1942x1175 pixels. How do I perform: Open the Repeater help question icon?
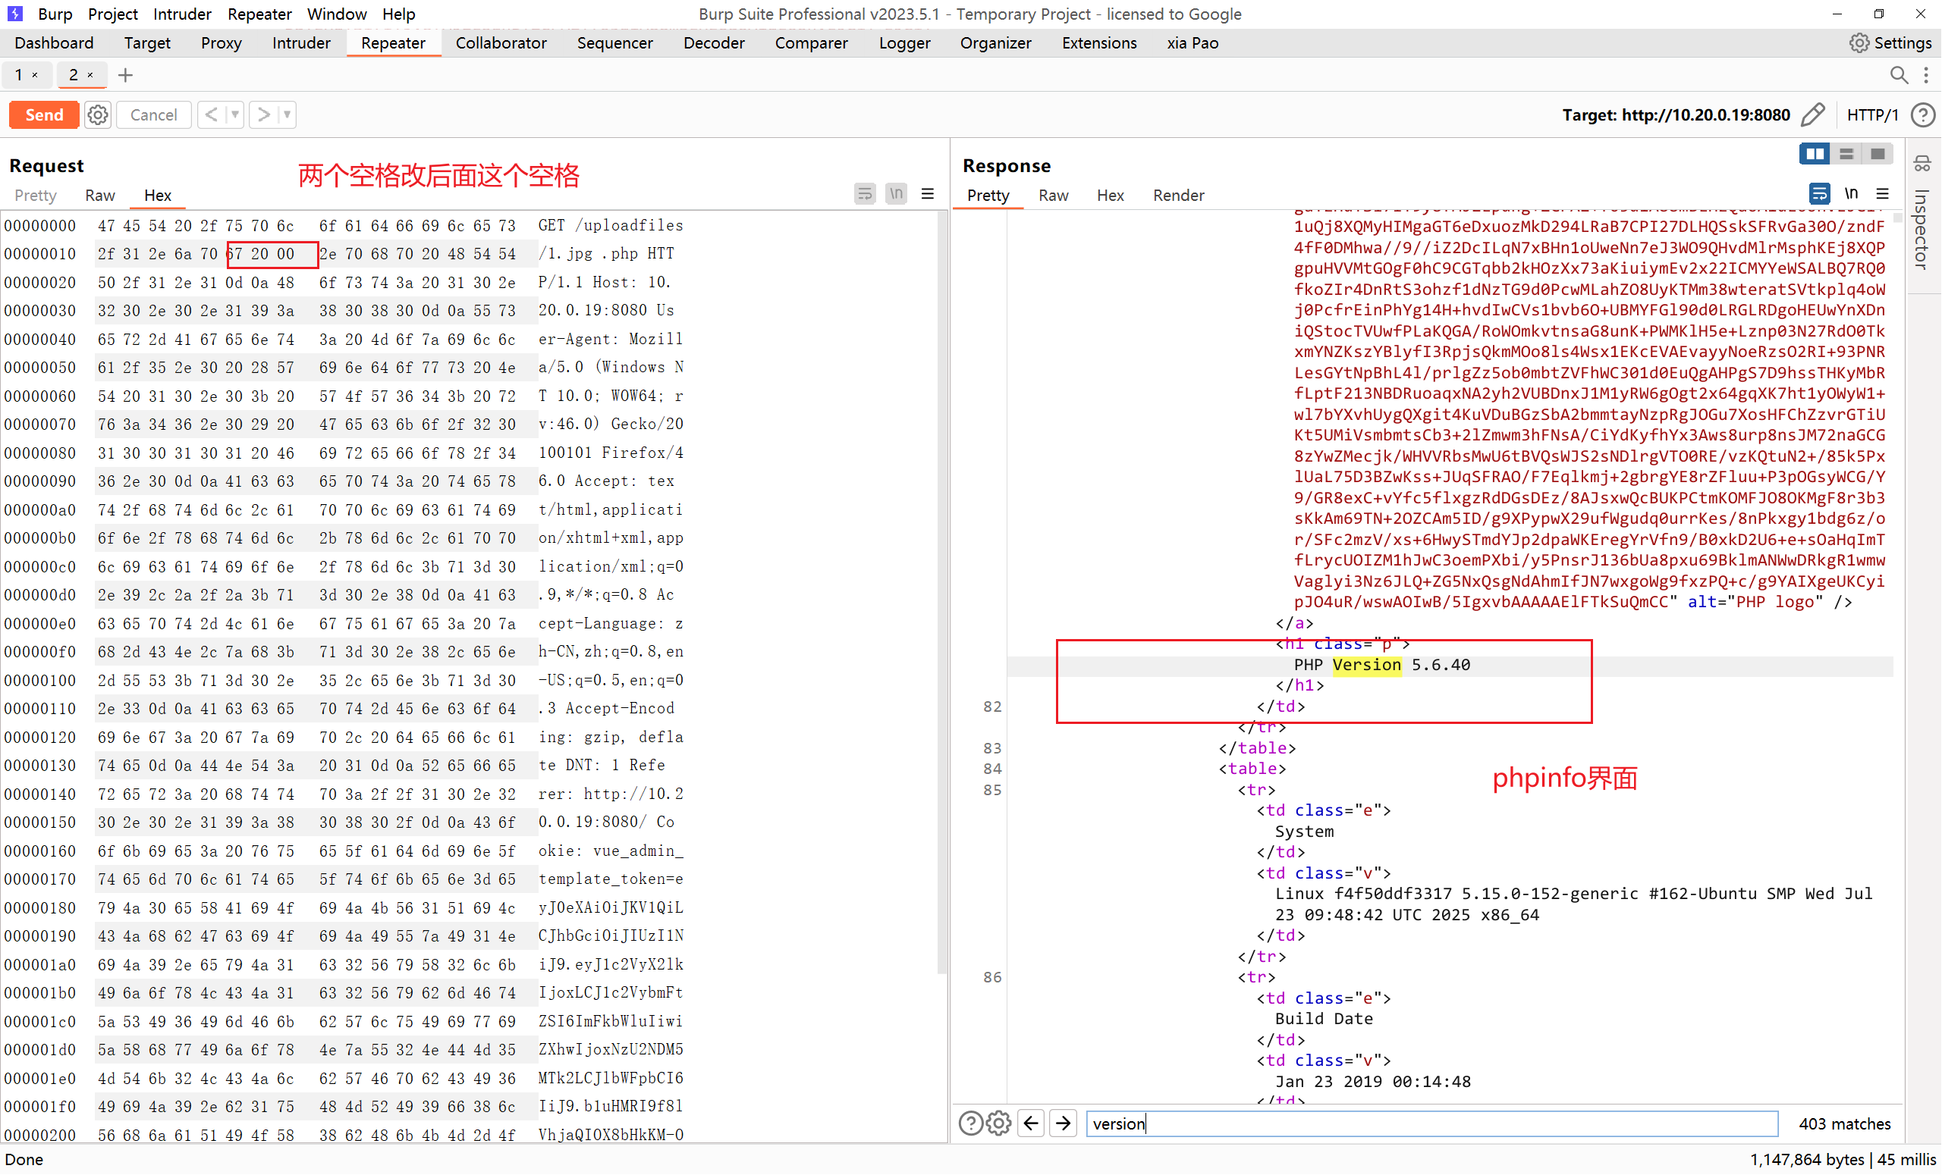tap(1923, 115)
